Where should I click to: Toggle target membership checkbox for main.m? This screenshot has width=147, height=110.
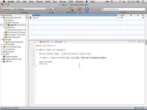click(143, 18)
